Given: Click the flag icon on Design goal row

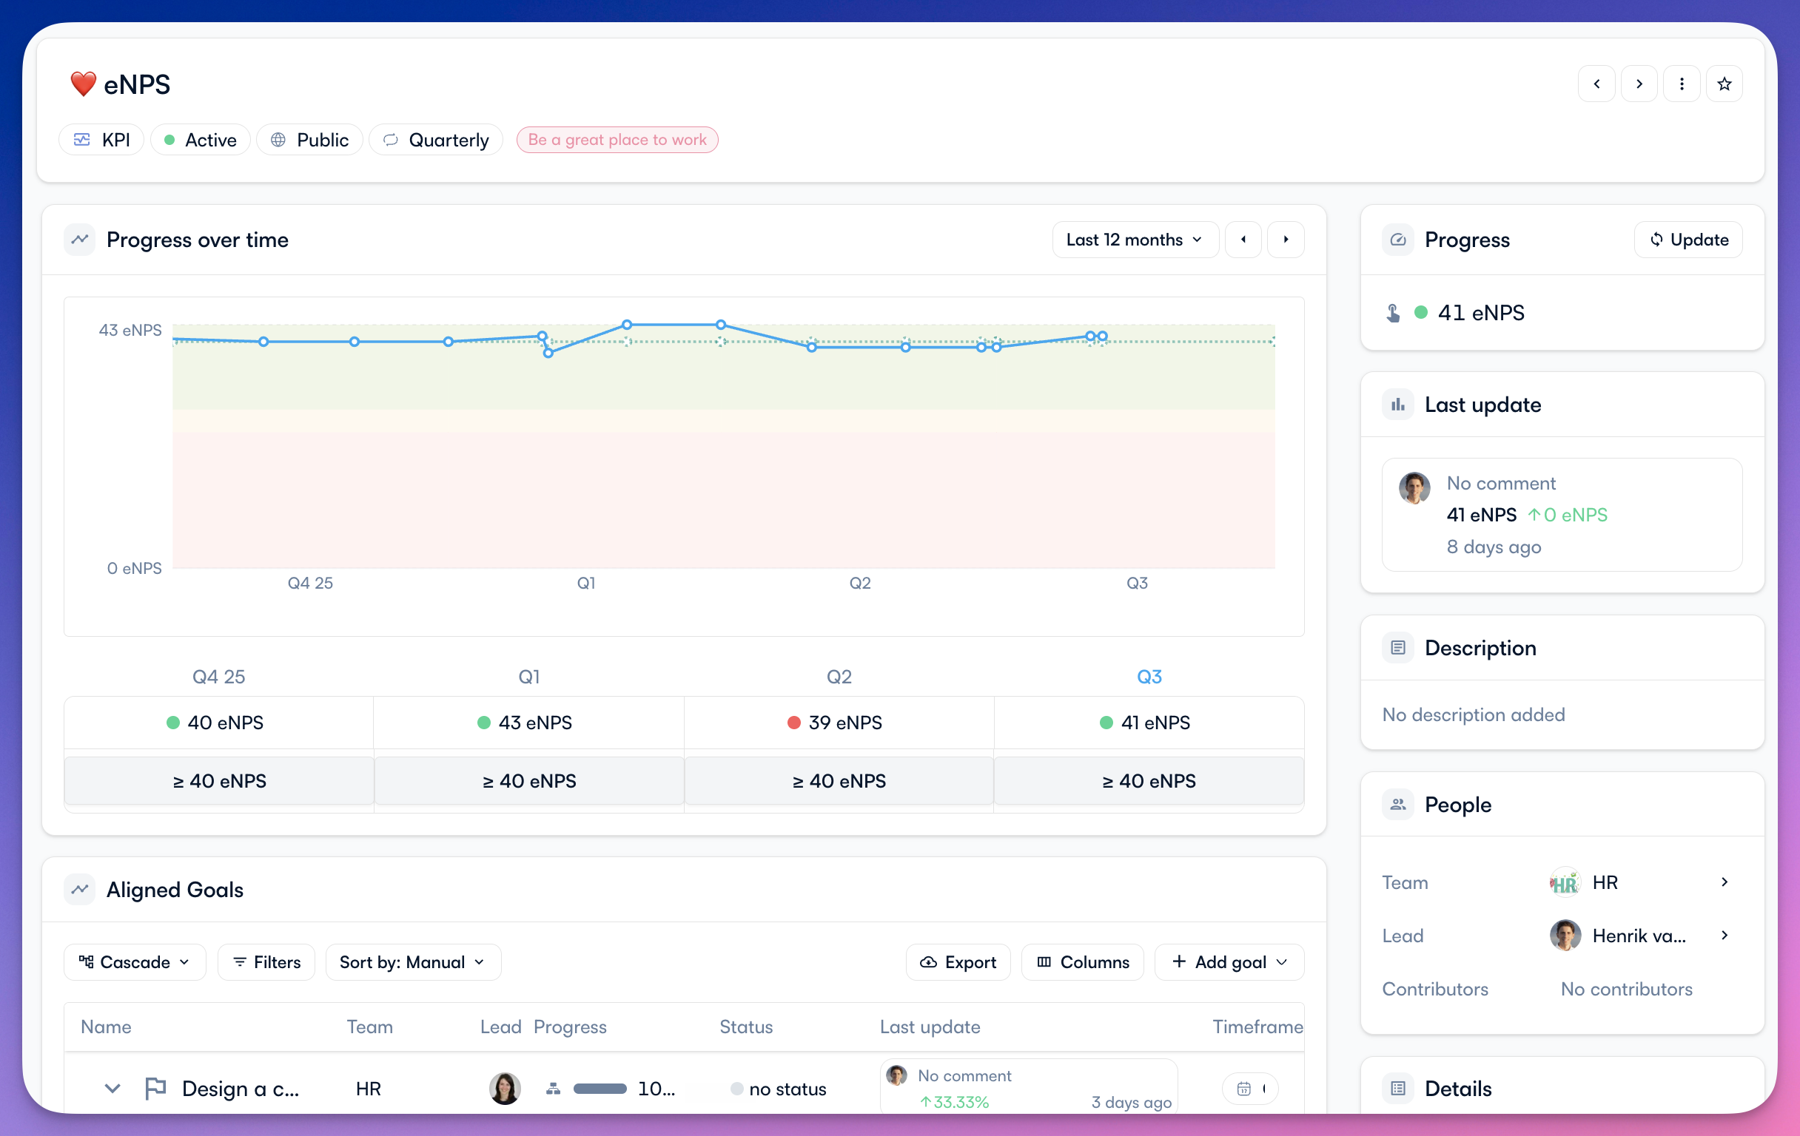Looking at the screenshot, I should (155, 1088).
